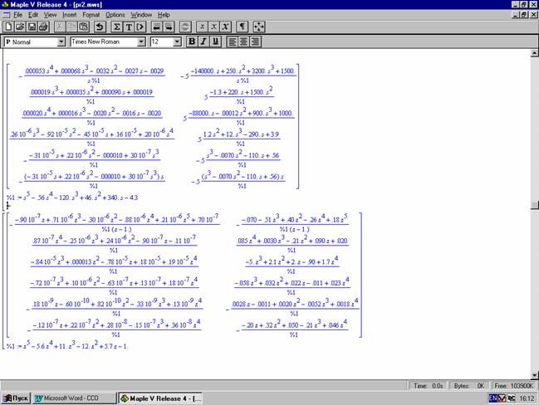Screen dimensions: 539x405
Task: Open the Options menu
Action: point(115,15)
